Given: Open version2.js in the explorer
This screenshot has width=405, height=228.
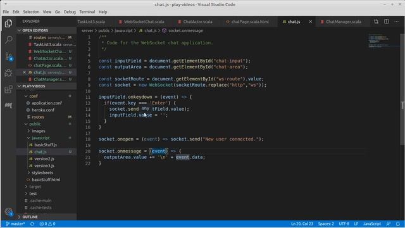Looking at the screenshot, I should click(x=46, y=159).
